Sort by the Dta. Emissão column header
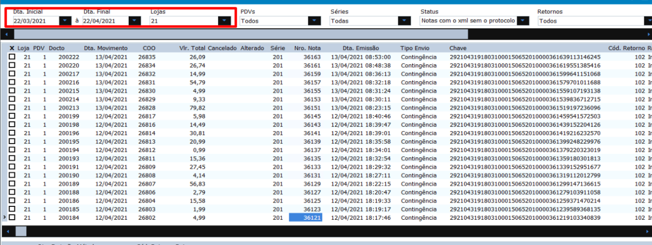The height and width of the screenshot is (245, 652). pyautogui.click(x=361, y=48)
